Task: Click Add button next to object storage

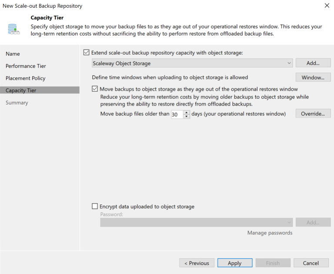Action: (313, 63)
